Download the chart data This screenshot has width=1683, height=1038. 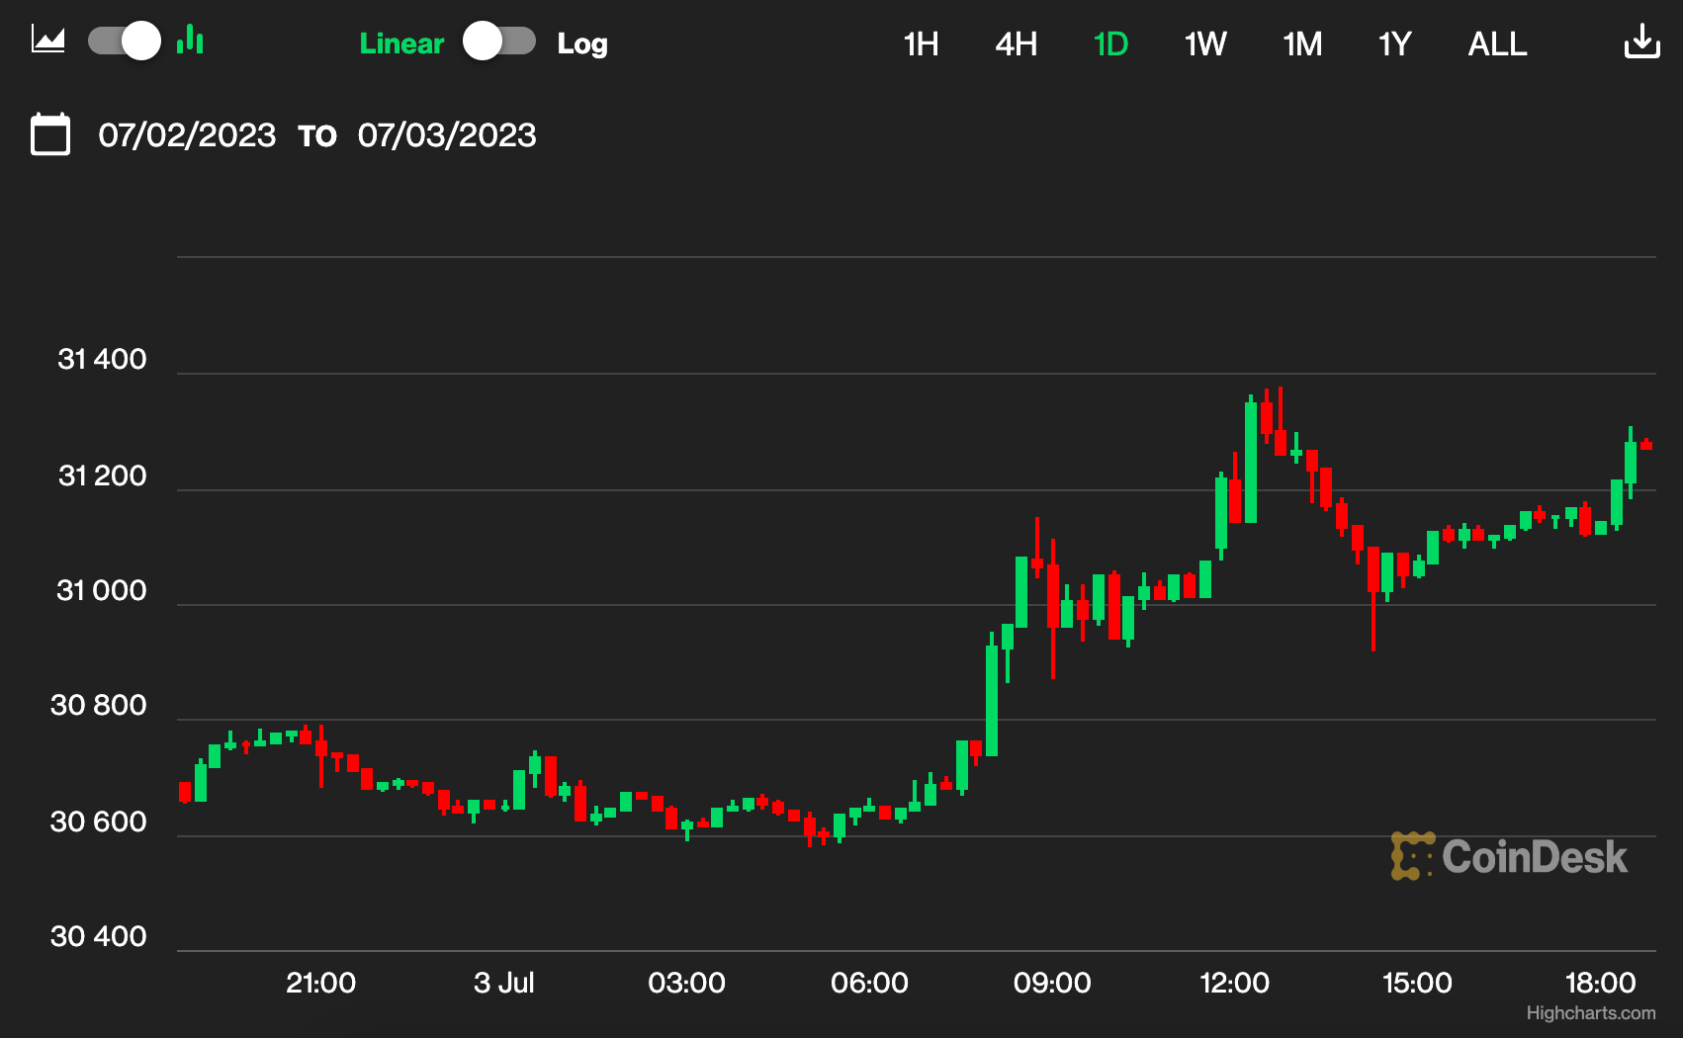[x=1641, y=42]
